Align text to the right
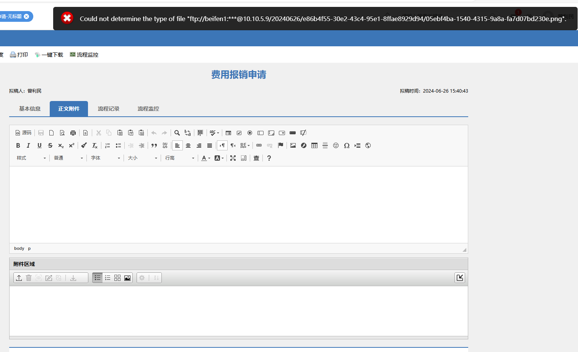Viewport: 578px width, 352px height. pyautogui.click(x=199, y=145)
